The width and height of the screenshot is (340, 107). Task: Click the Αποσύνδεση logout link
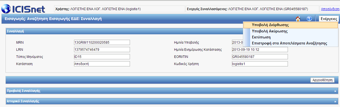tap(330, 9)
